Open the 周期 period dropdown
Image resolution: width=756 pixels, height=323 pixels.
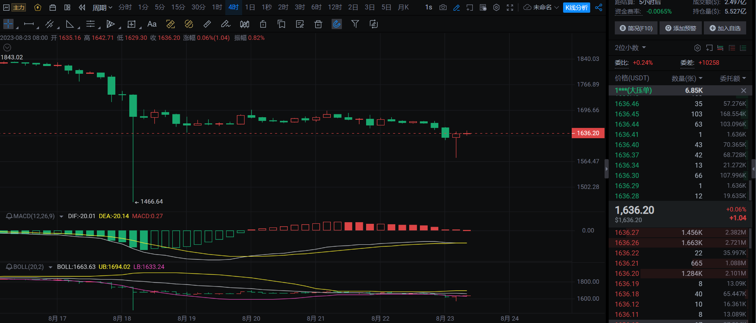coord(102,7)
